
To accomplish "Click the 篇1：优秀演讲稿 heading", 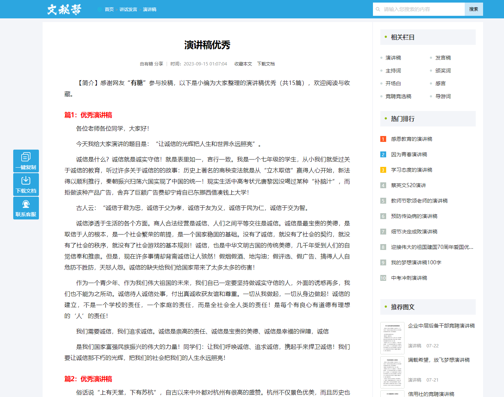I will pos(88,115).
